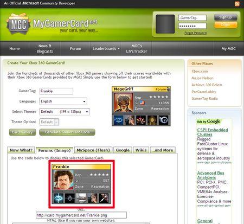Click the orange Login button
The image size is (244, 224).
pos(226,25)
